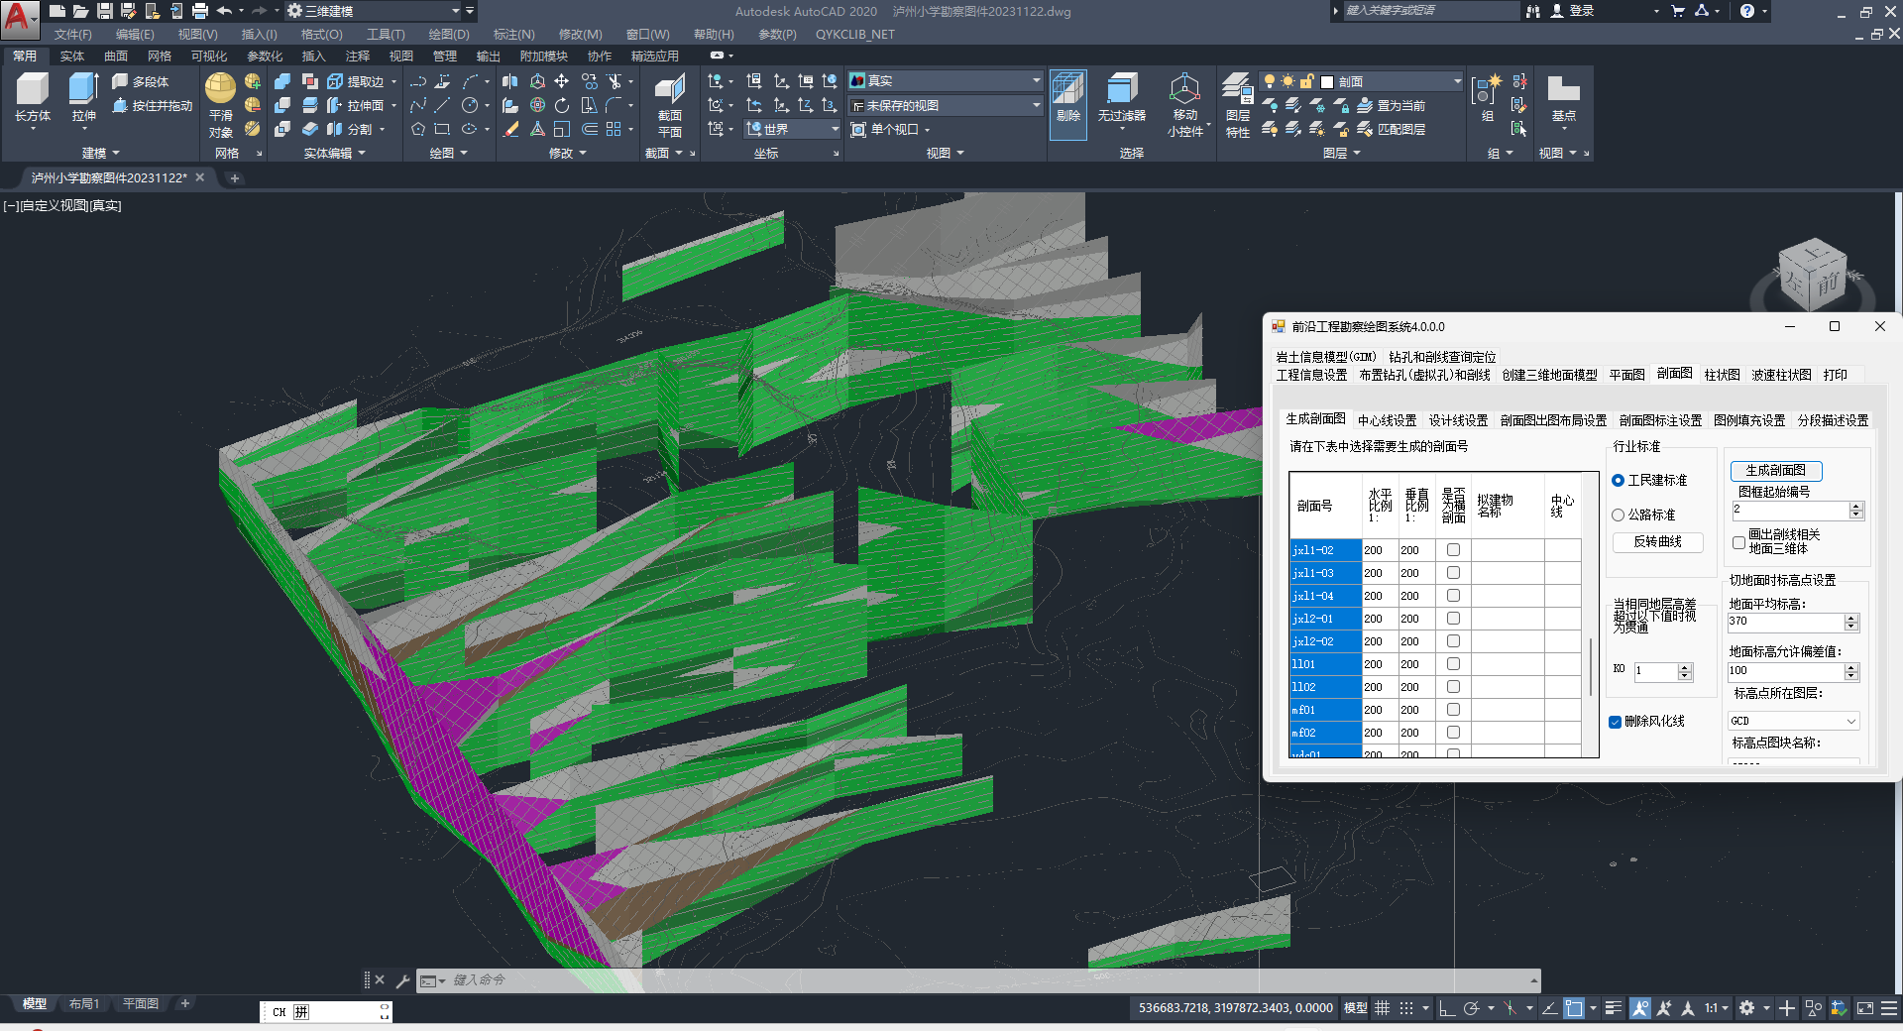Image resolution: width=1903 pixels, height=1031 pixels.
Task: Click the rotate tool in 修改 panel
Action: pyautogui.click(x=562, y=105)
